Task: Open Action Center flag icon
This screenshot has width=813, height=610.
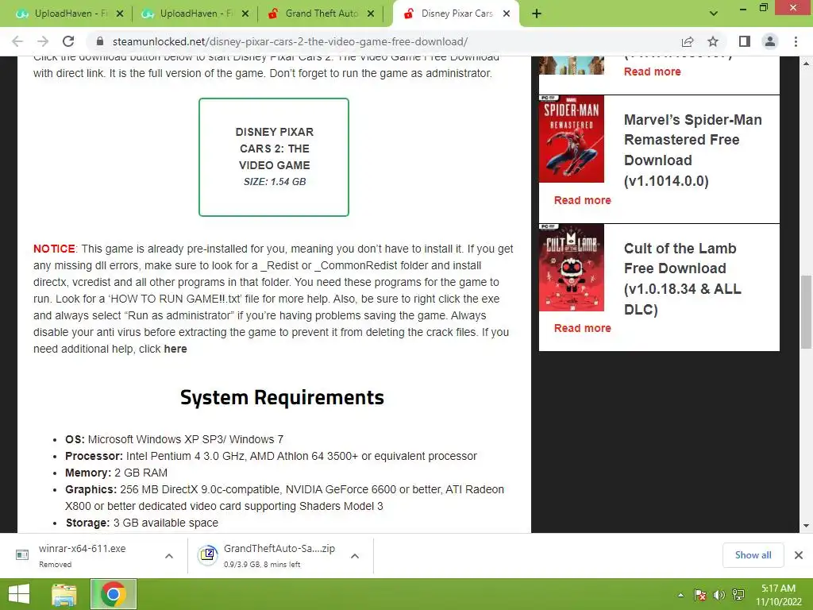Action: click(x=700, y=595)
